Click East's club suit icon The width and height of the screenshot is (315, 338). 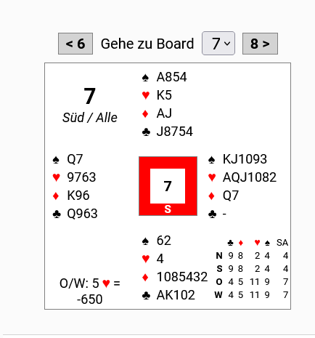(x=212, y=214)
